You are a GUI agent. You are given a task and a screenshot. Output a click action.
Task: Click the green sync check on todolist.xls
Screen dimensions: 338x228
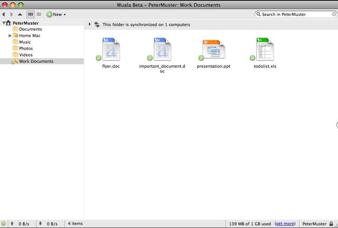(252, 58)
